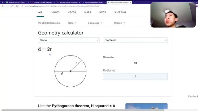198x111 pixels.
Task: Expand the Language filter dropdown
Action: 95,23
